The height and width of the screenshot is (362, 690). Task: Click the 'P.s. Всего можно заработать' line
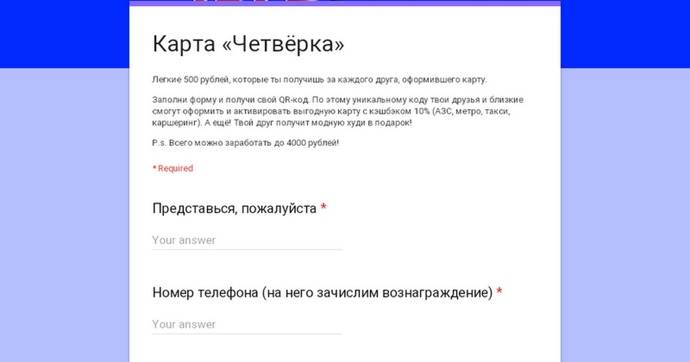[246, 143]
